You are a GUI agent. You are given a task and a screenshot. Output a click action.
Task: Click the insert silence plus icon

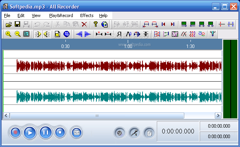(99, 34)
